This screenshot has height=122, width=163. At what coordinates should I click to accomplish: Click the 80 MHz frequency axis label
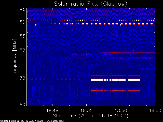coord(22,104)
